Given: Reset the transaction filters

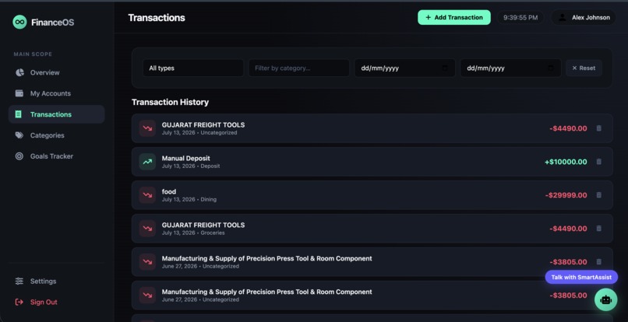Looking at the screenshot, I should click(584, 68).
